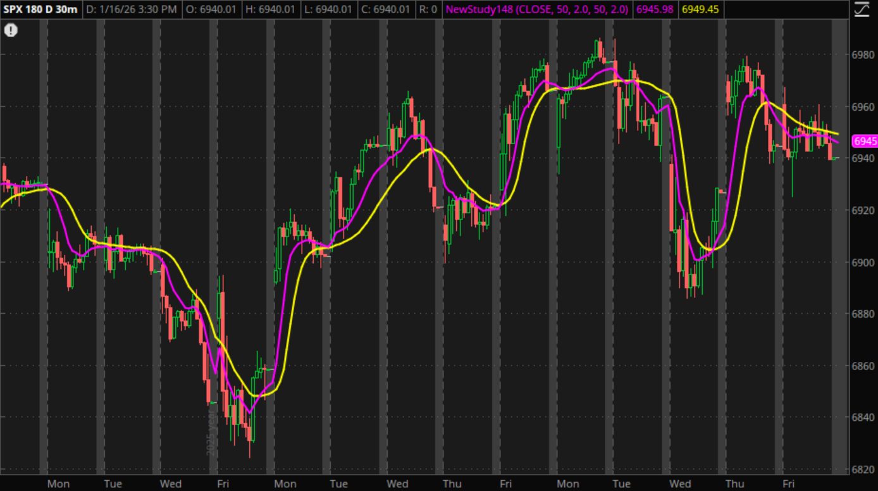Image resolution: width=878 pixels, height=491 pixels.
Task: Click the vertical 2025 year marker text
Action: click(211, 432)
